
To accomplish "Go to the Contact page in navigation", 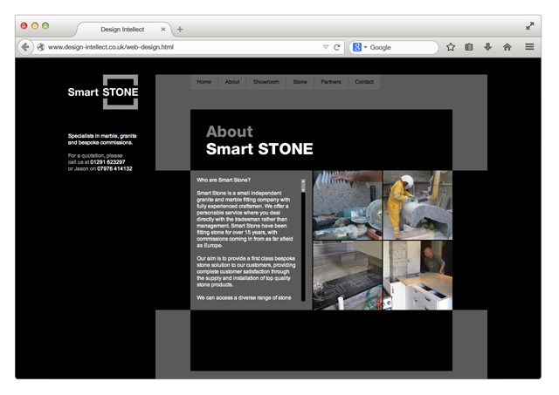I will click(x=363, y=82).
